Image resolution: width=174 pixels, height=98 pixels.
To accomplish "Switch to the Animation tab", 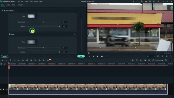I will [x=20, y=5].
